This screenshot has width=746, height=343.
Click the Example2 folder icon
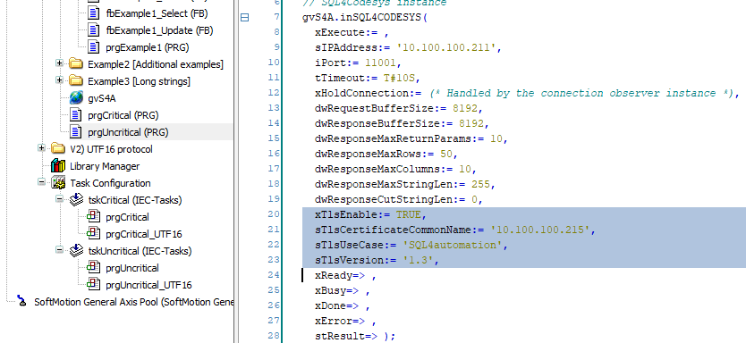point(76,64)
